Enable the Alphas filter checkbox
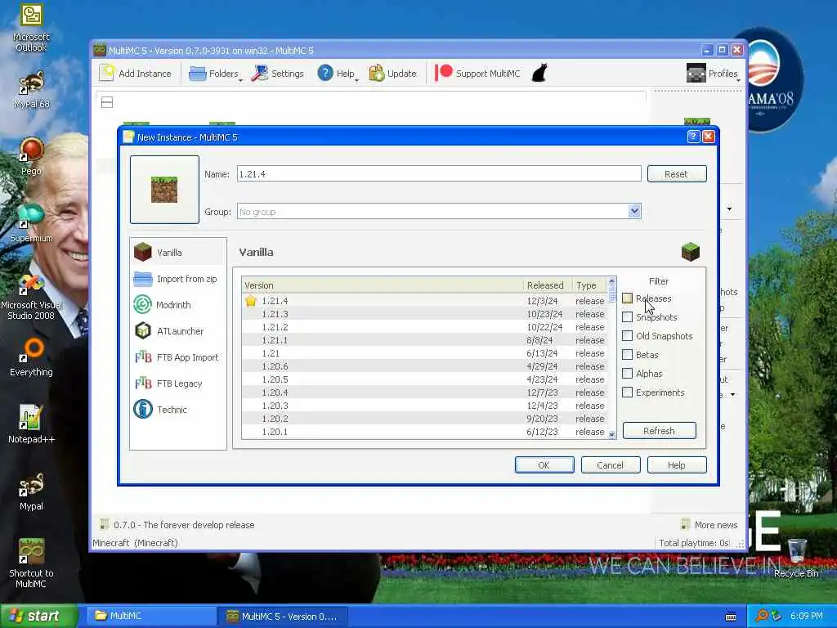The height and width of the screenshot is (628, 837). tap(627, 373)
